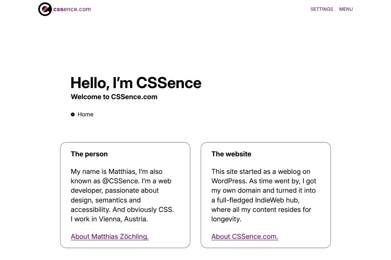
Task: Click the CSSence circular logo icon
Action: (45, 9)
